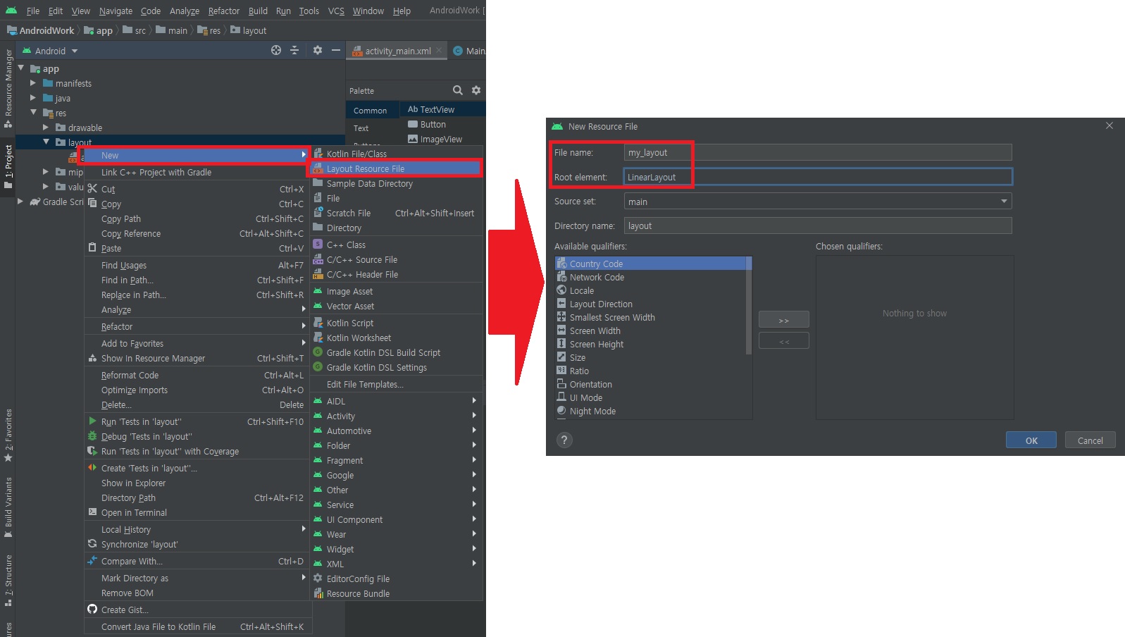1125x637 pixels.
Task: Expand the drawable folder
Action: pos(46,128)
